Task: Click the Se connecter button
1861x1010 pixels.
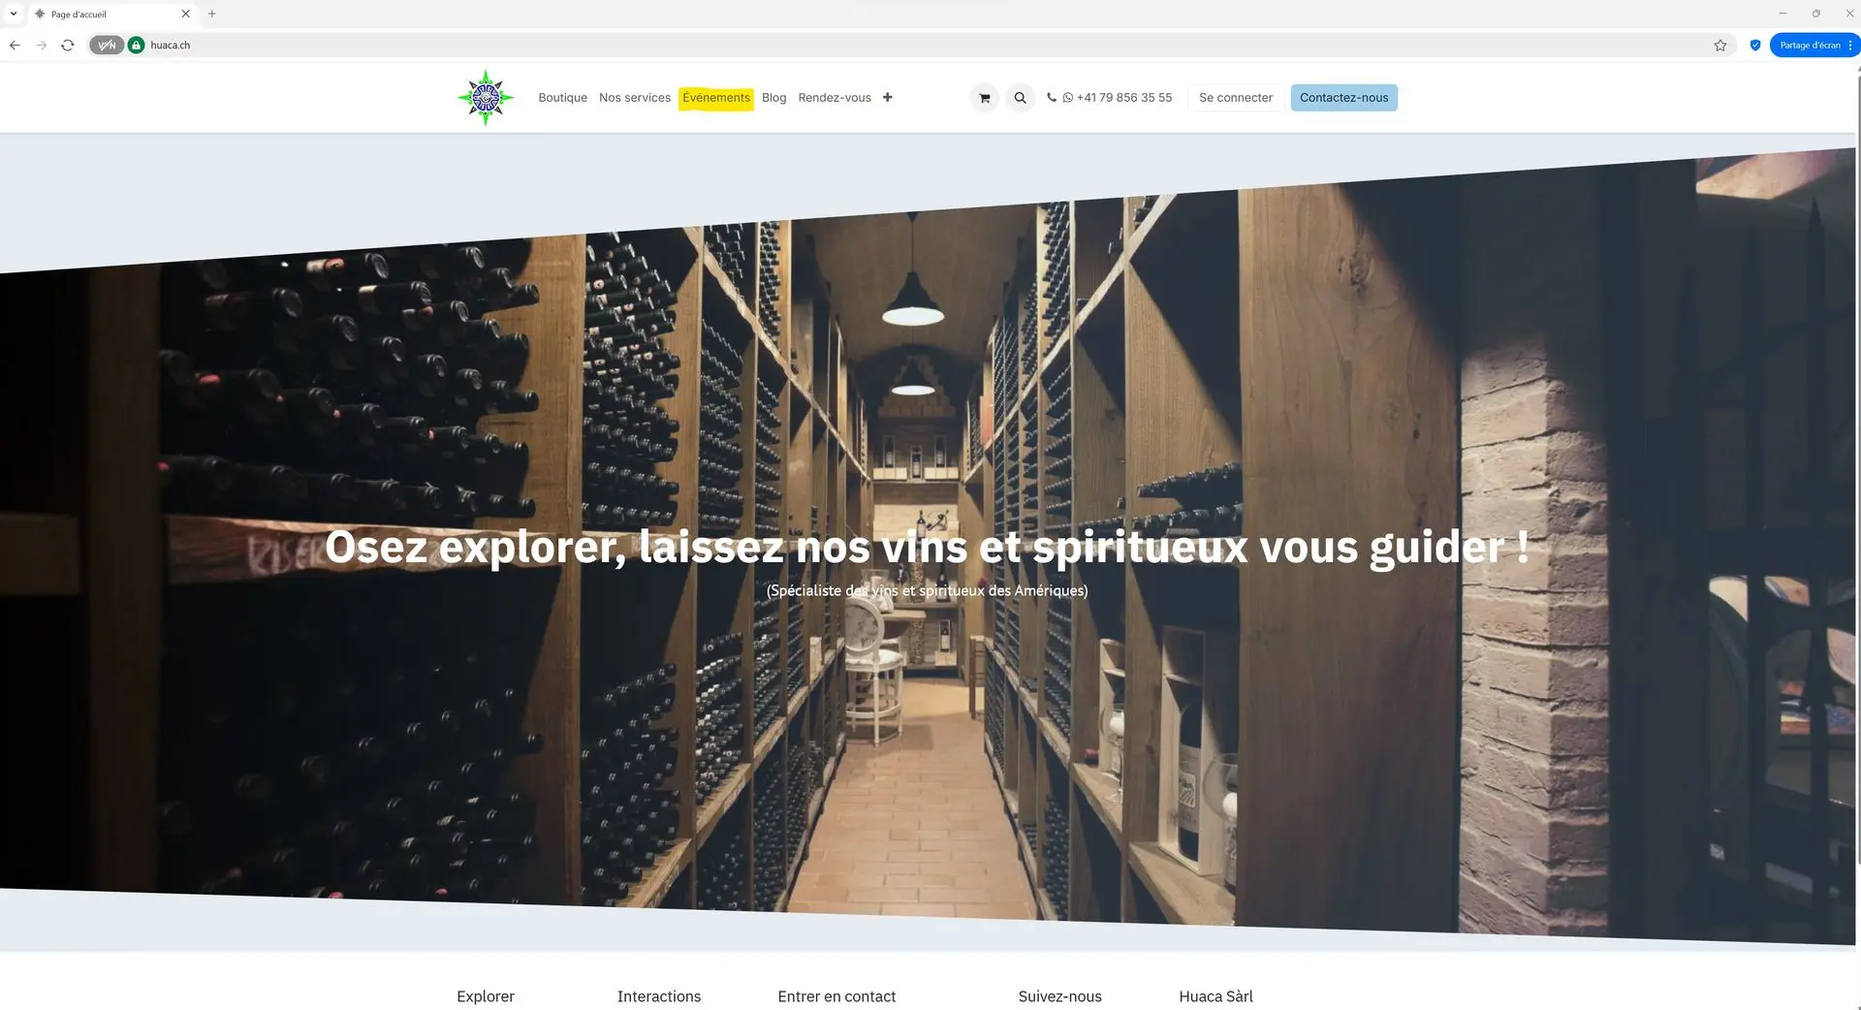Action: 1235,98
